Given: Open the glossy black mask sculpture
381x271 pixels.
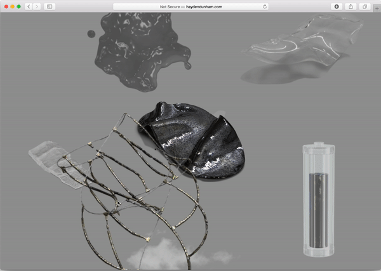Looking at the screenshot, I should pos(194,138).
